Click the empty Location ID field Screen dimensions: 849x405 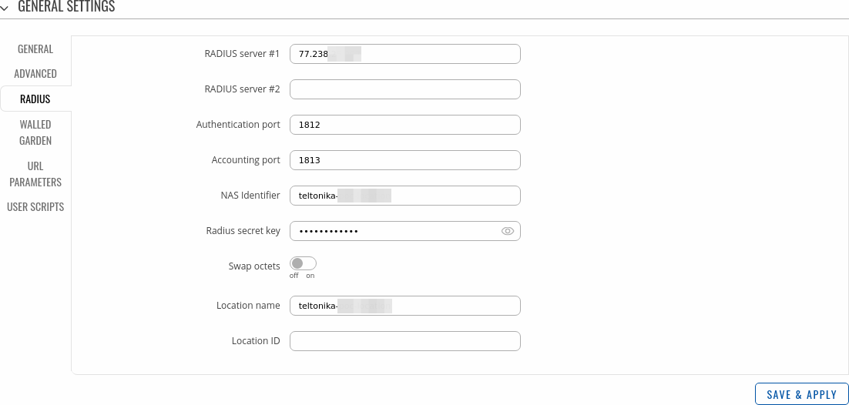tap(404, 341)
